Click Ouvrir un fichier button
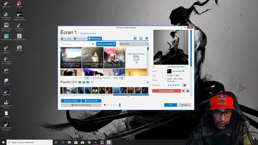This screenshot has height=145, width=258. [71, 101]
